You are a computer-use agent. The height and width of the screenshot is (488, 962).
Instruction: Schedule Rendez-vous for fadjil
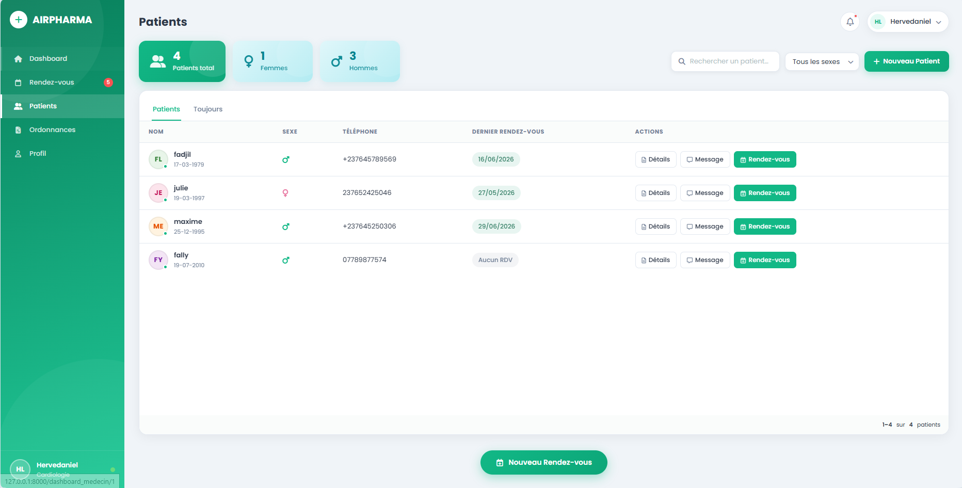point(765,159)
